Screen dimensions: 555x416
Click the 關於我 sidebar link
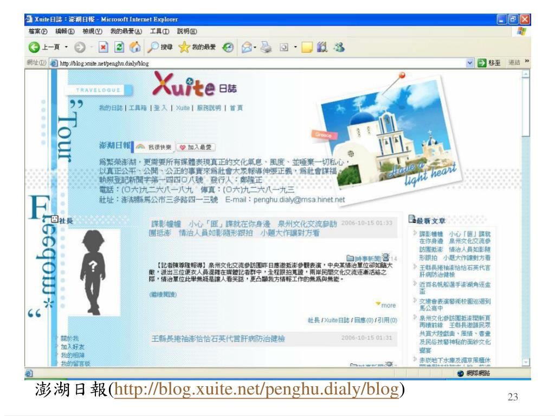tap(69, 338)
